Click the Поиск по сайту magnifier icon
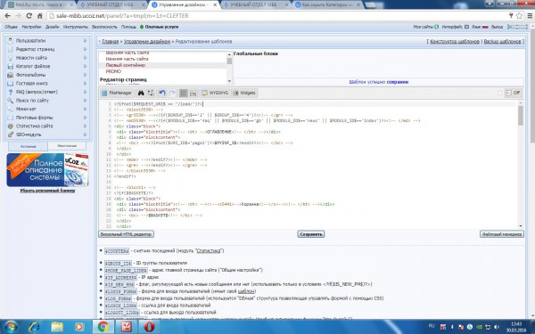This screenshot has width=535, height=334. (x=10, y=100)
